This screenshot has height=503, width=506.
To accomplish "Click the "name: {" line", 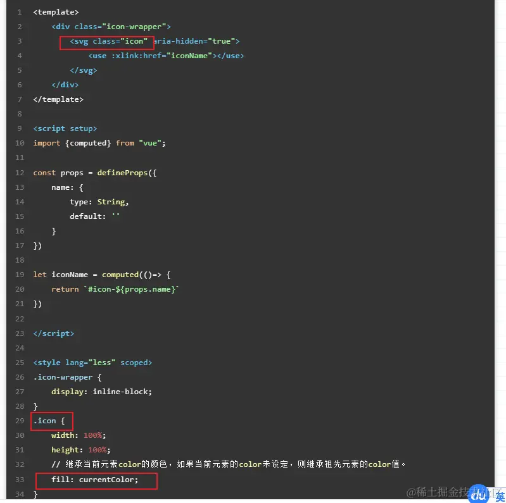I will click(x=67, y=187).
